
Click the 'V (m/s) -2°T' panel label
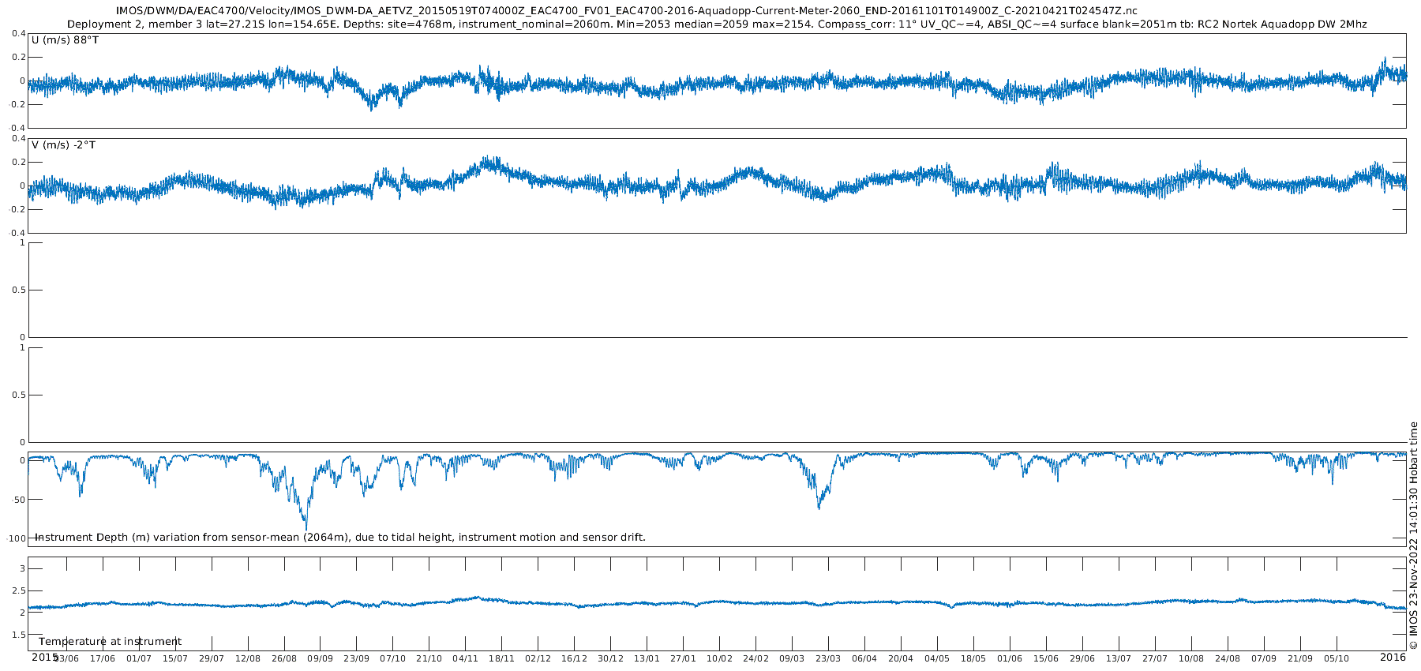[64, 145]
